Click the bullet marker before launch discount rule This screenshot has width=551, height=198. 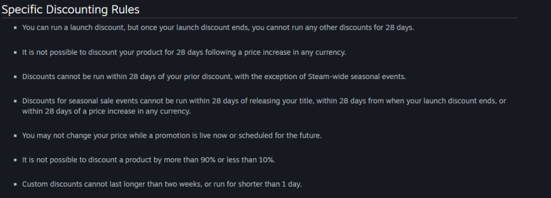tap(16, 28)
